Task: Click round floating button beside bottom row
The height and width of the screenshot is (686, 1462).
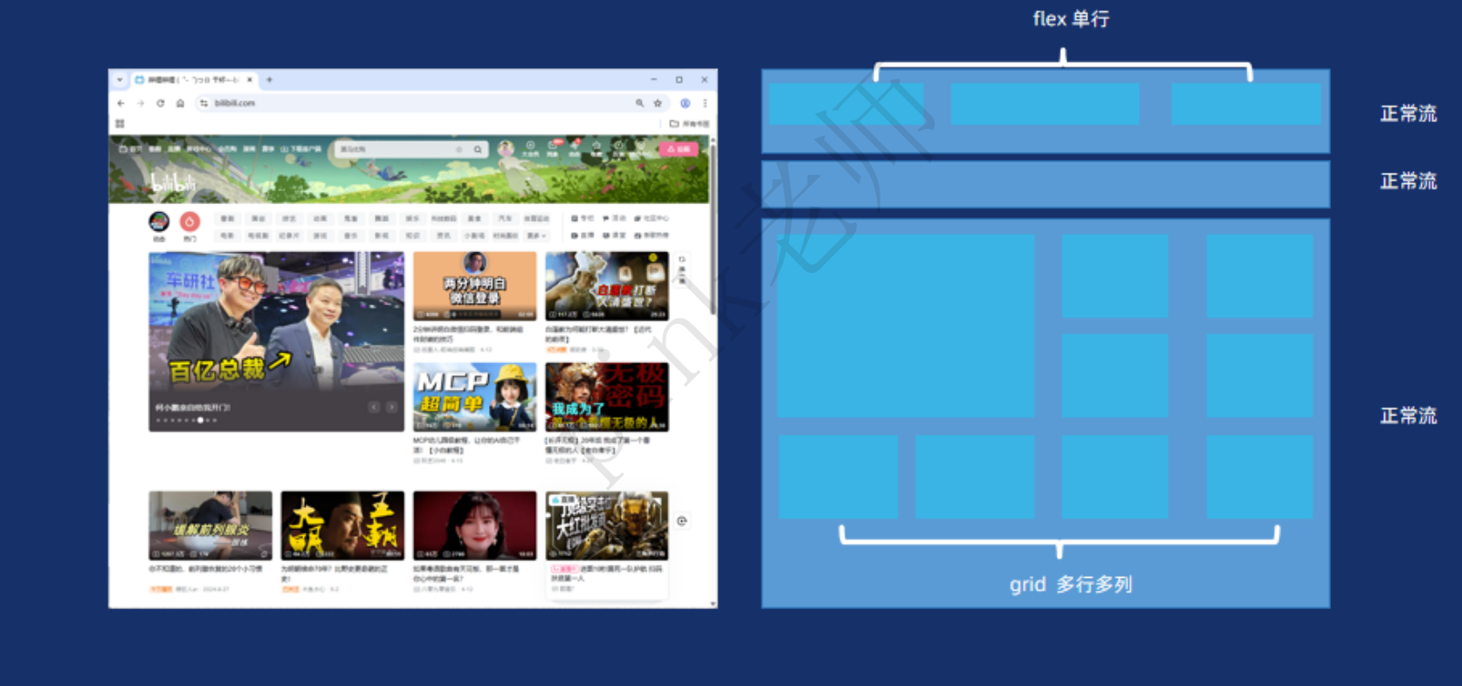Action: pyautogui.click(x=682, y=521)
